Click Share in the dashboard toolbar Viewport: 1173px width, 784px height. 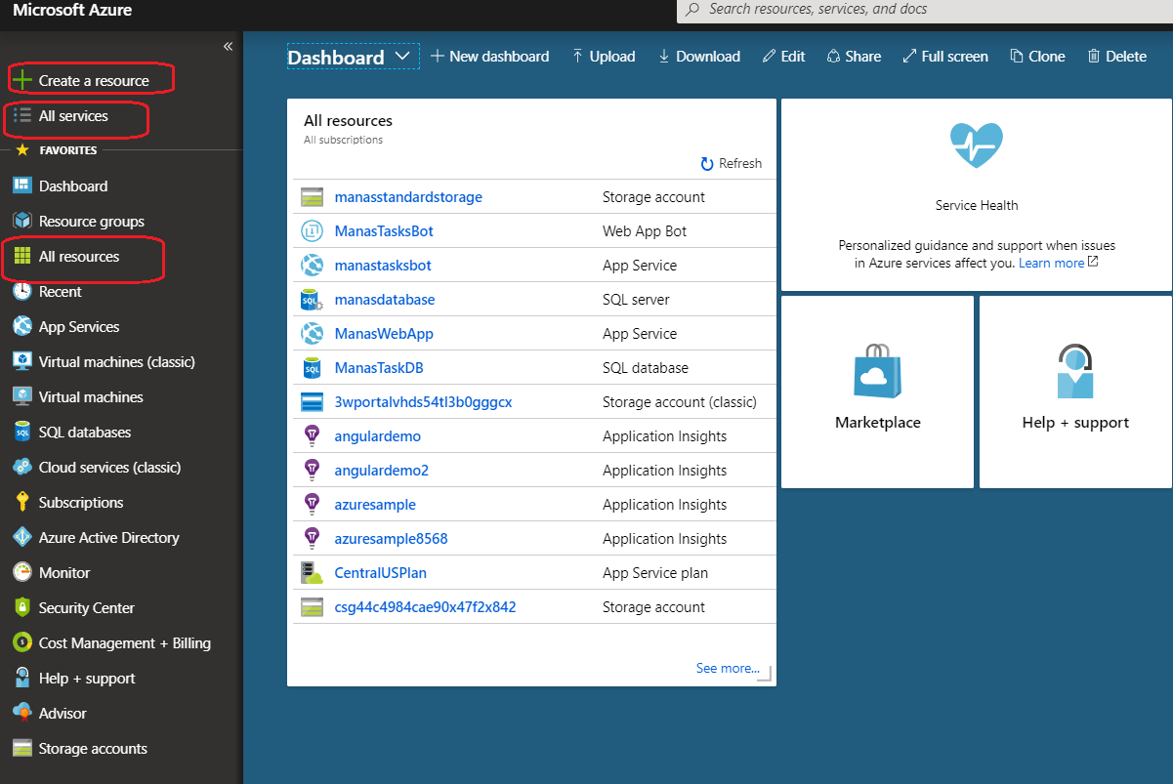tap(854, 57)
